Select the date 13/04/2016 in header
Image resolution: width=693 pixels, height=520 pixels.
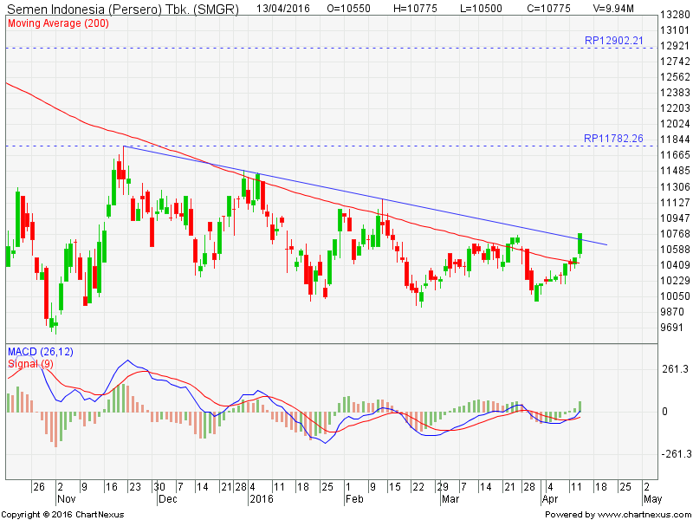pyautogui.click(x=283, y=9)
